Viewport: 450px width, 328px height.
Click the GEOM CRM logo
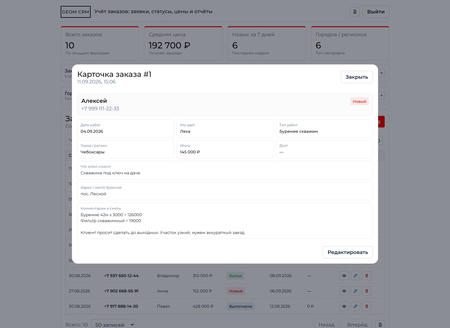click(x=76, y=12)
